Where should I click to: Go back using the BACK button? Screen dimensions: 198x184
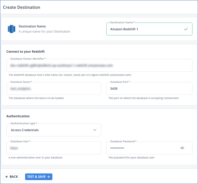coord(12,177)
